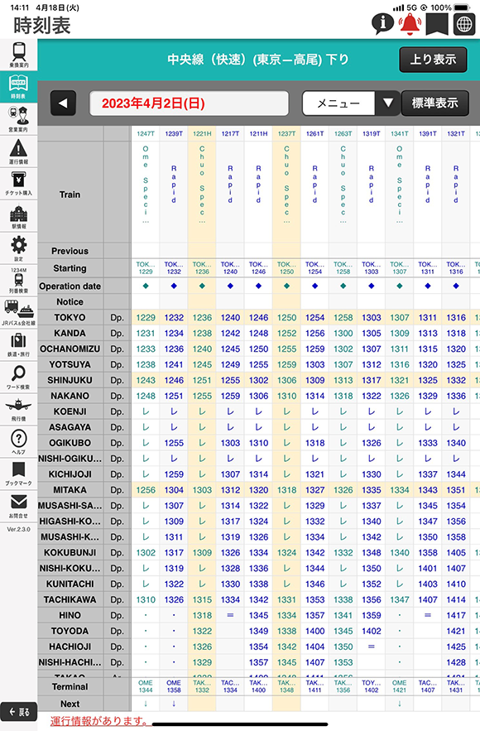Screen dimensions: 480x731
Task: Click the dropdown arrow beside メニュー
Action: point(388,103)
